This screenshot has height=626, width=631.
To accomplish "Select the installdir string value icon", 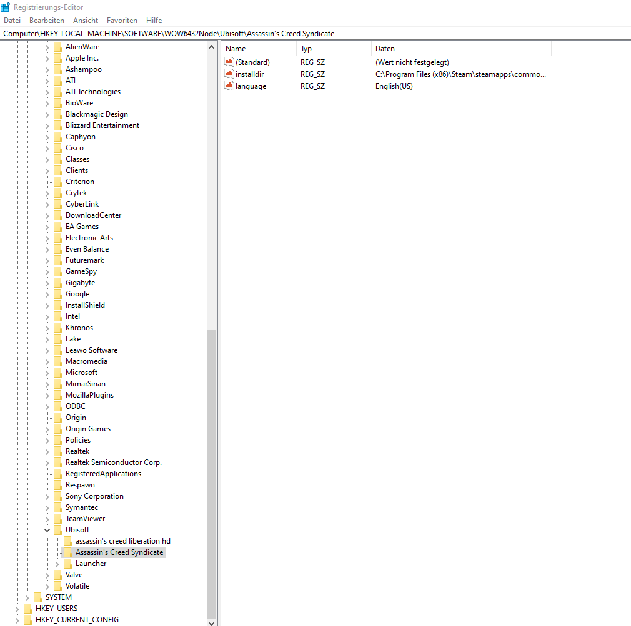I will tap(229, 74).
